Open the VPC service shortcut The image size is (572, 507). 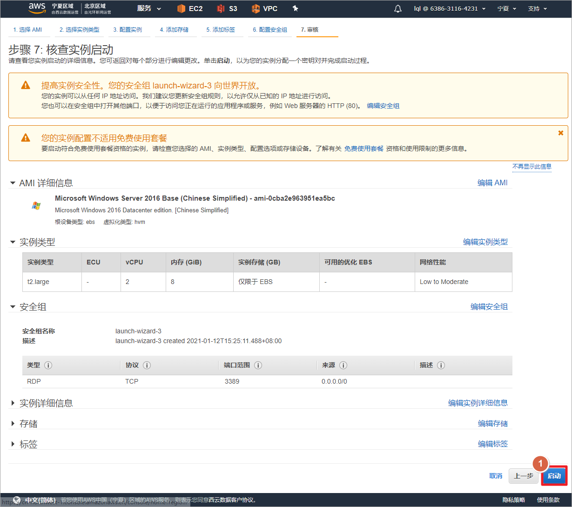pyautogui.click(x=264, y=8)
